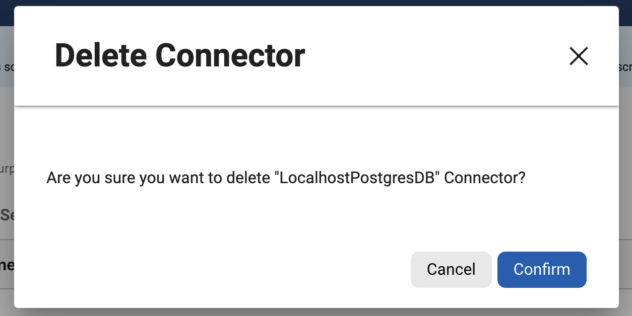The height and width of the screenshot is (316, 632).
Task: Click the word "delete" in the confirmation question
Action: [x=248, y=178]
